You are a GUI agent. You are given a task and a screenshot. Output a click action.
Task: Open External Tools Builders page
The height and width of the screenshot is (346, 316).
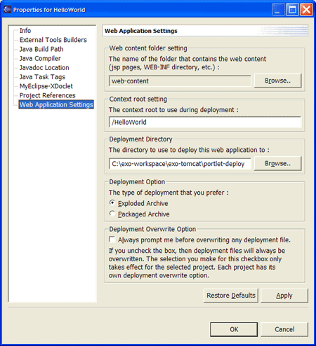(x=53, y=40)
